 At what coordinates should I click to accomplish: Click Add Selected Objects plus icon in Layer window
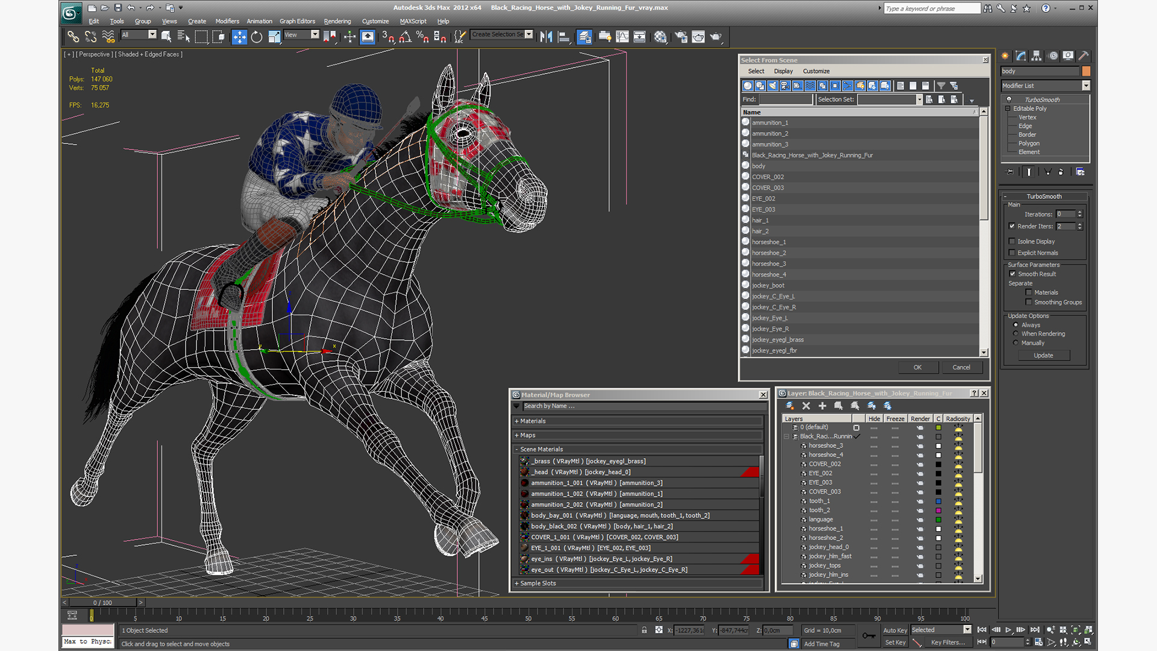(x=822, y=406)
